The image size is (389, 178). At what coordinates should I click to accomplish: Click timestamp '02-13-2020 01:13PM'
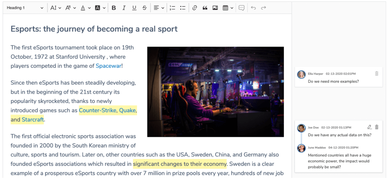[336, 127]
